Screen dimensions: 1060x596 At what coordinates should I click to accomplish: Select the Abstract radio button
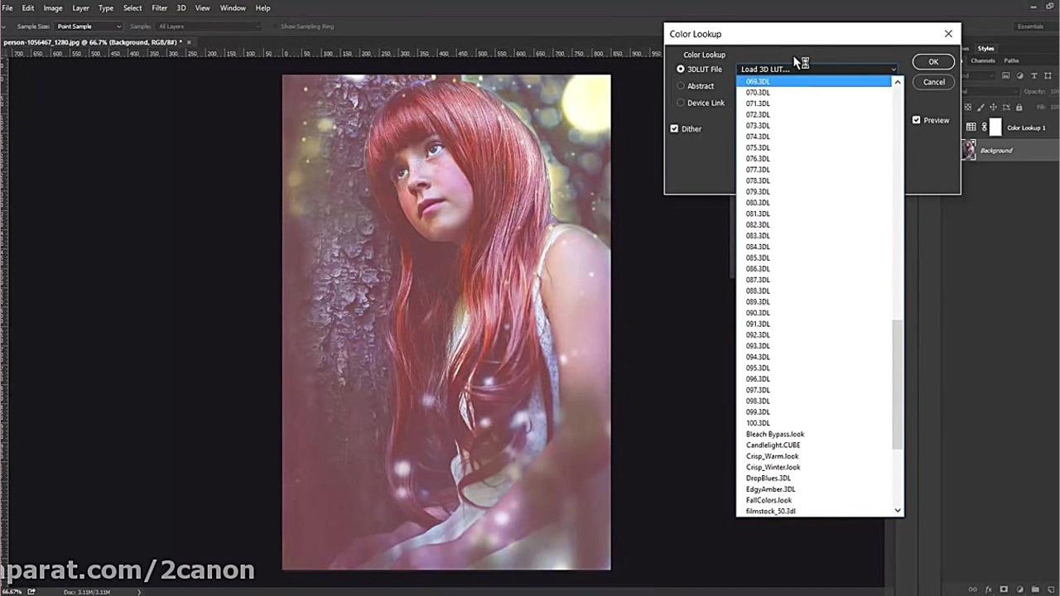coord(681,86)
